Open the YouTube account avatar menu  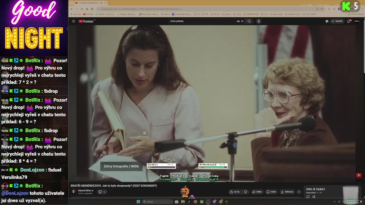pyautogui.click(x=357, y=21)
